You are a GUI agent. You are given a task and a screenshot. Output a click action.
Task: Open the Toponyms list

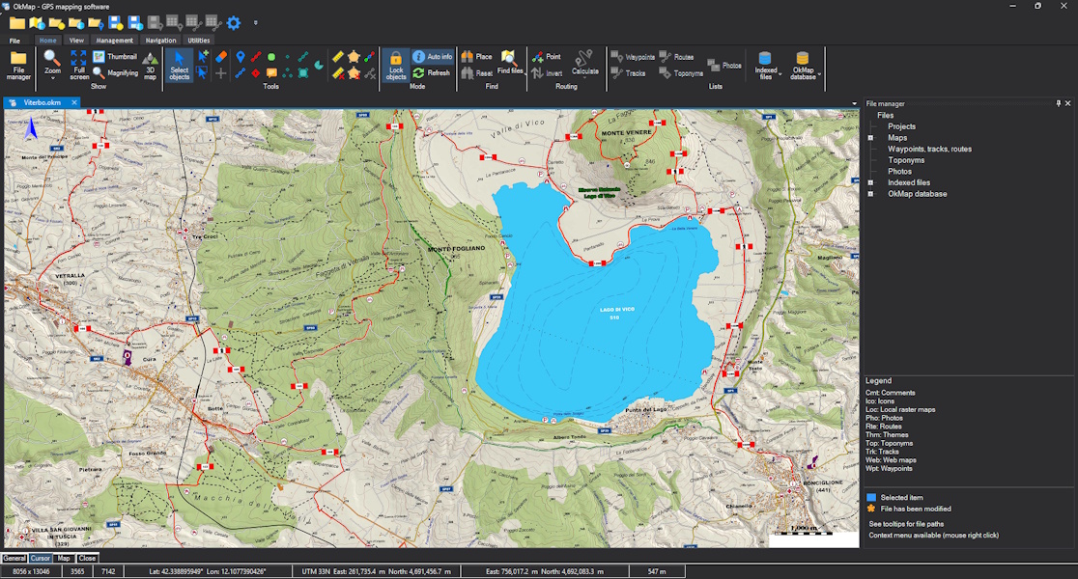681,72
